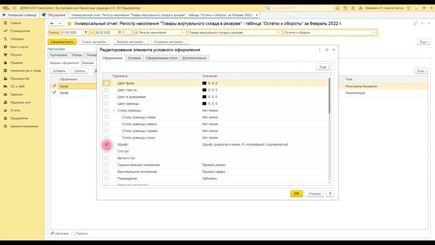Open Ещё menu beside Сформировать row
The width and height of the screenshot is (435, 245).
pyautogui.click(x=423, y=42)
